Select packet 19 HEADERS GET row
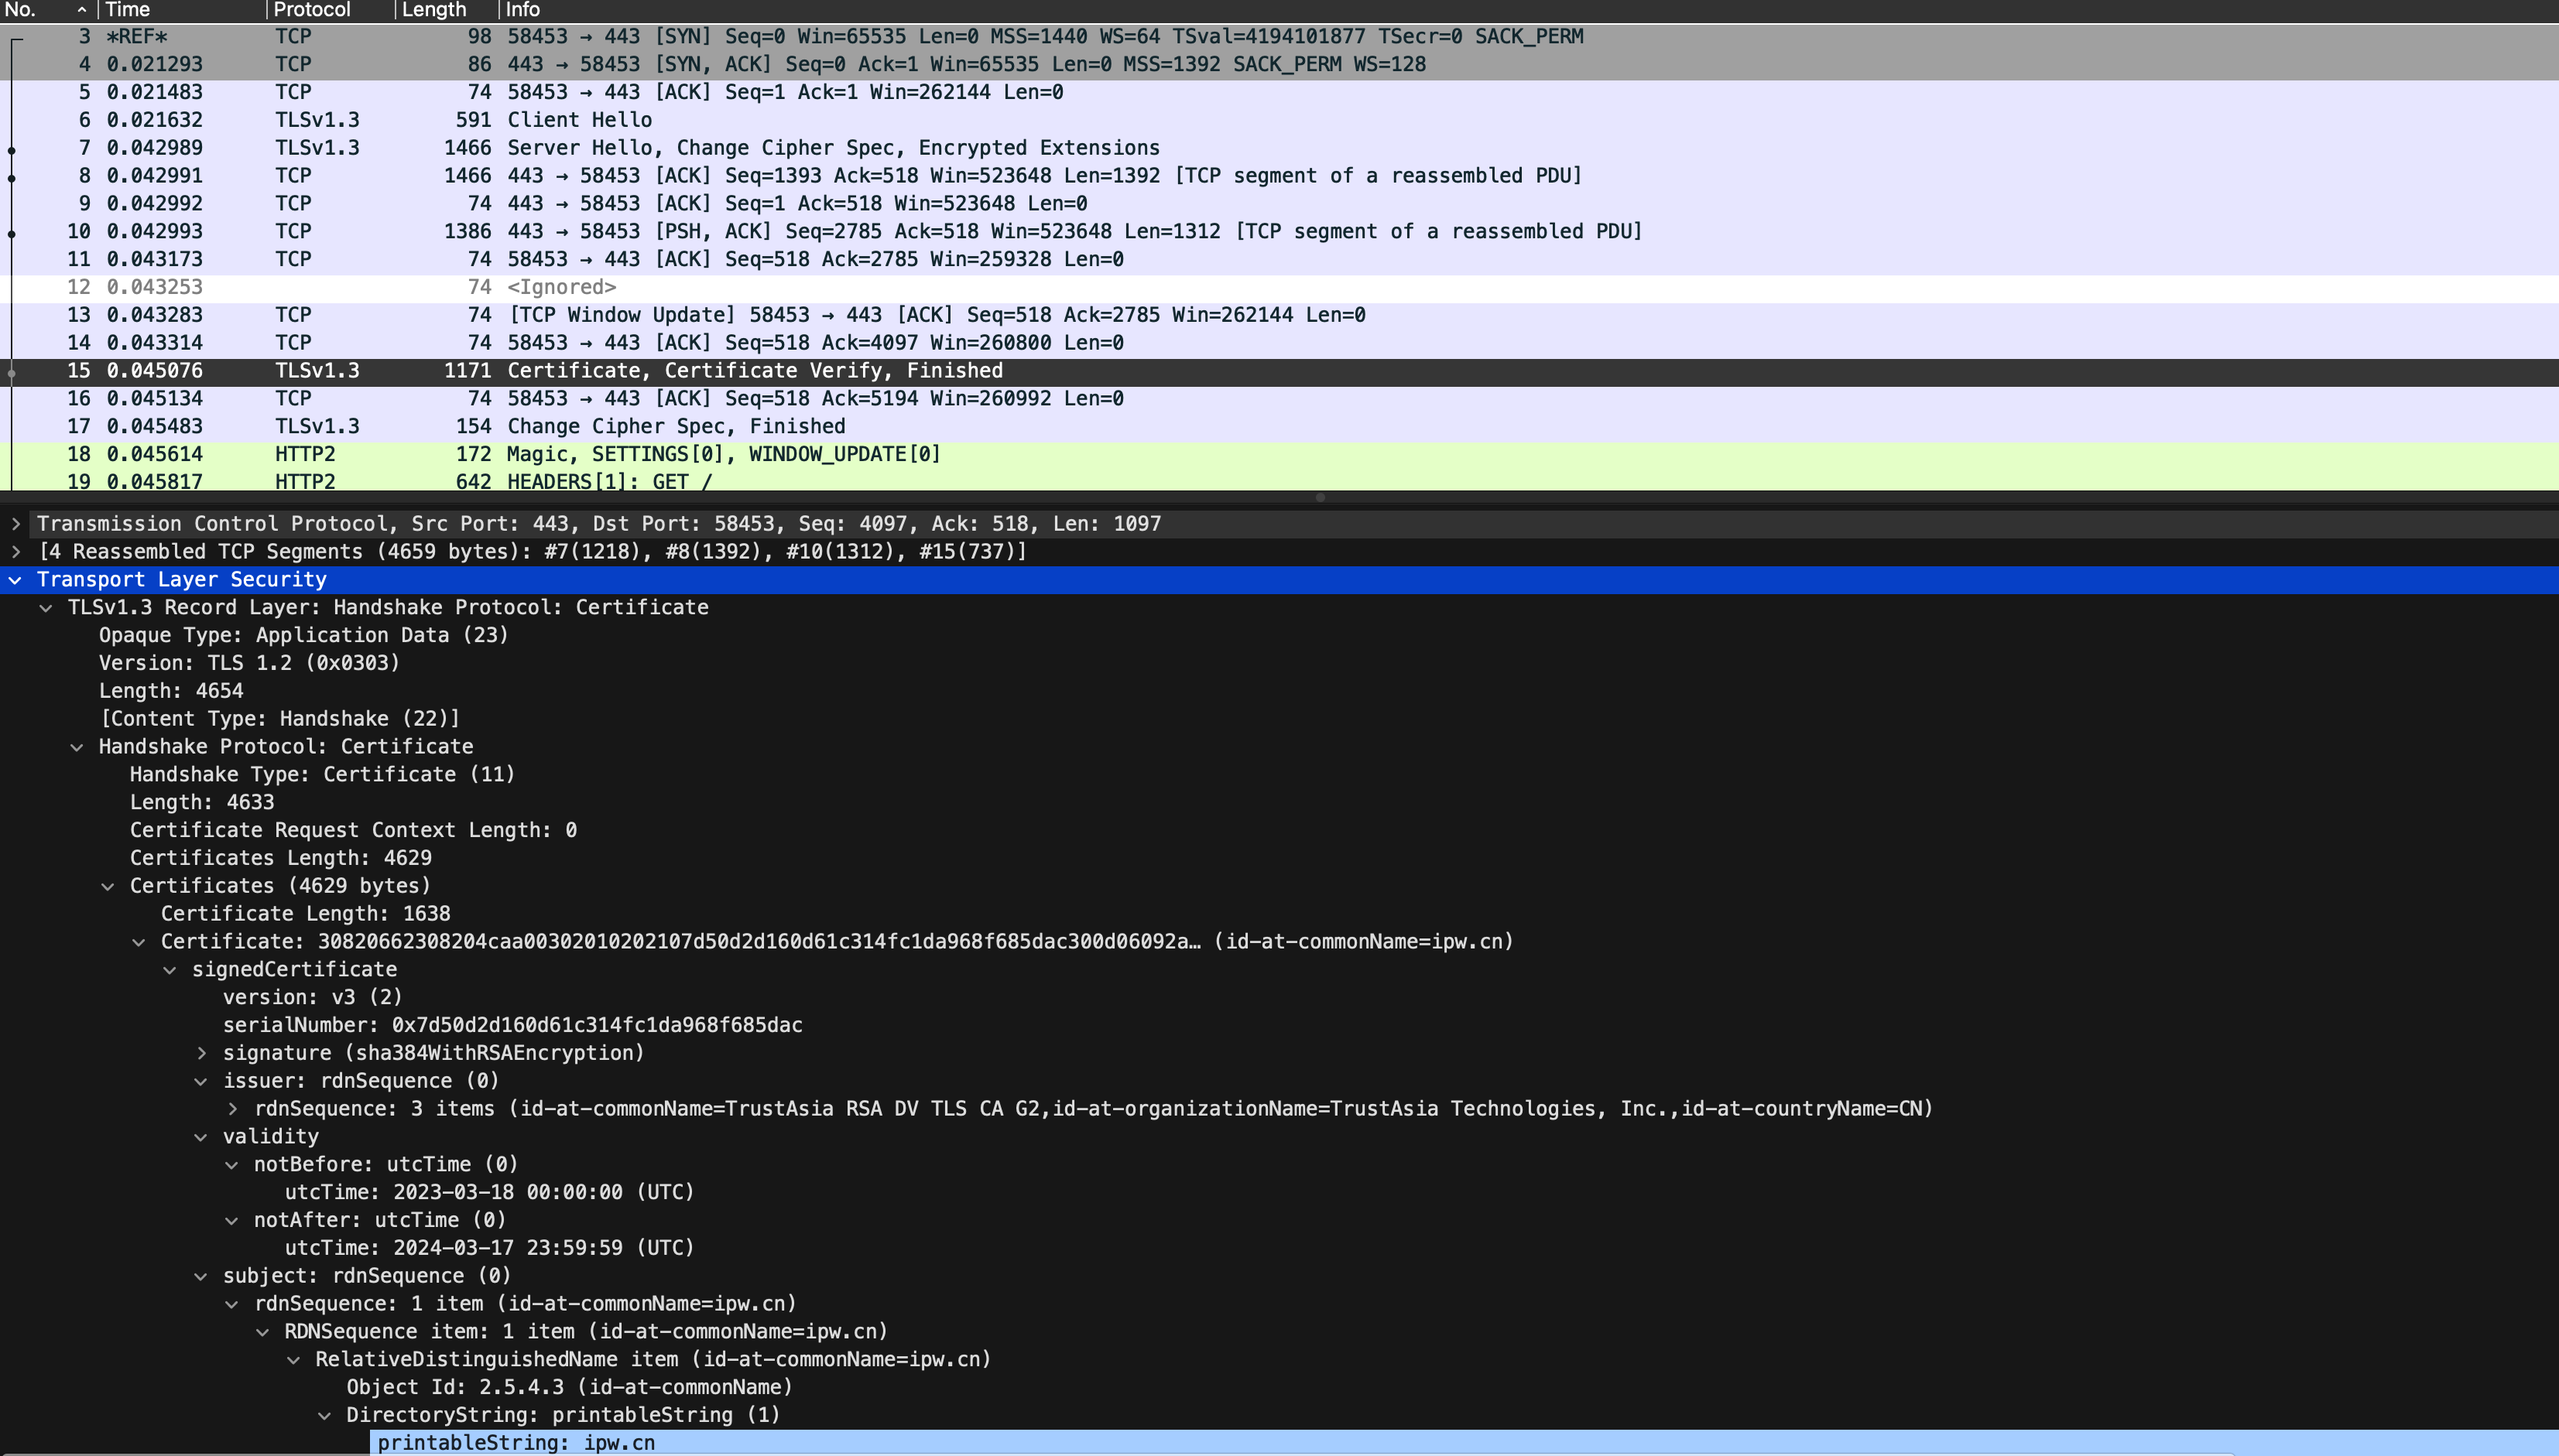Viewport: 2559px width, 1456px height. (x=1279, y=481)
